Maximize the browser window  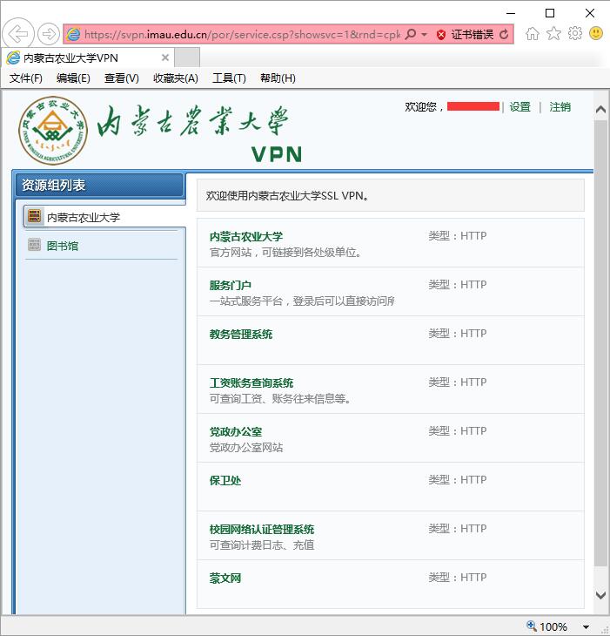550,13
